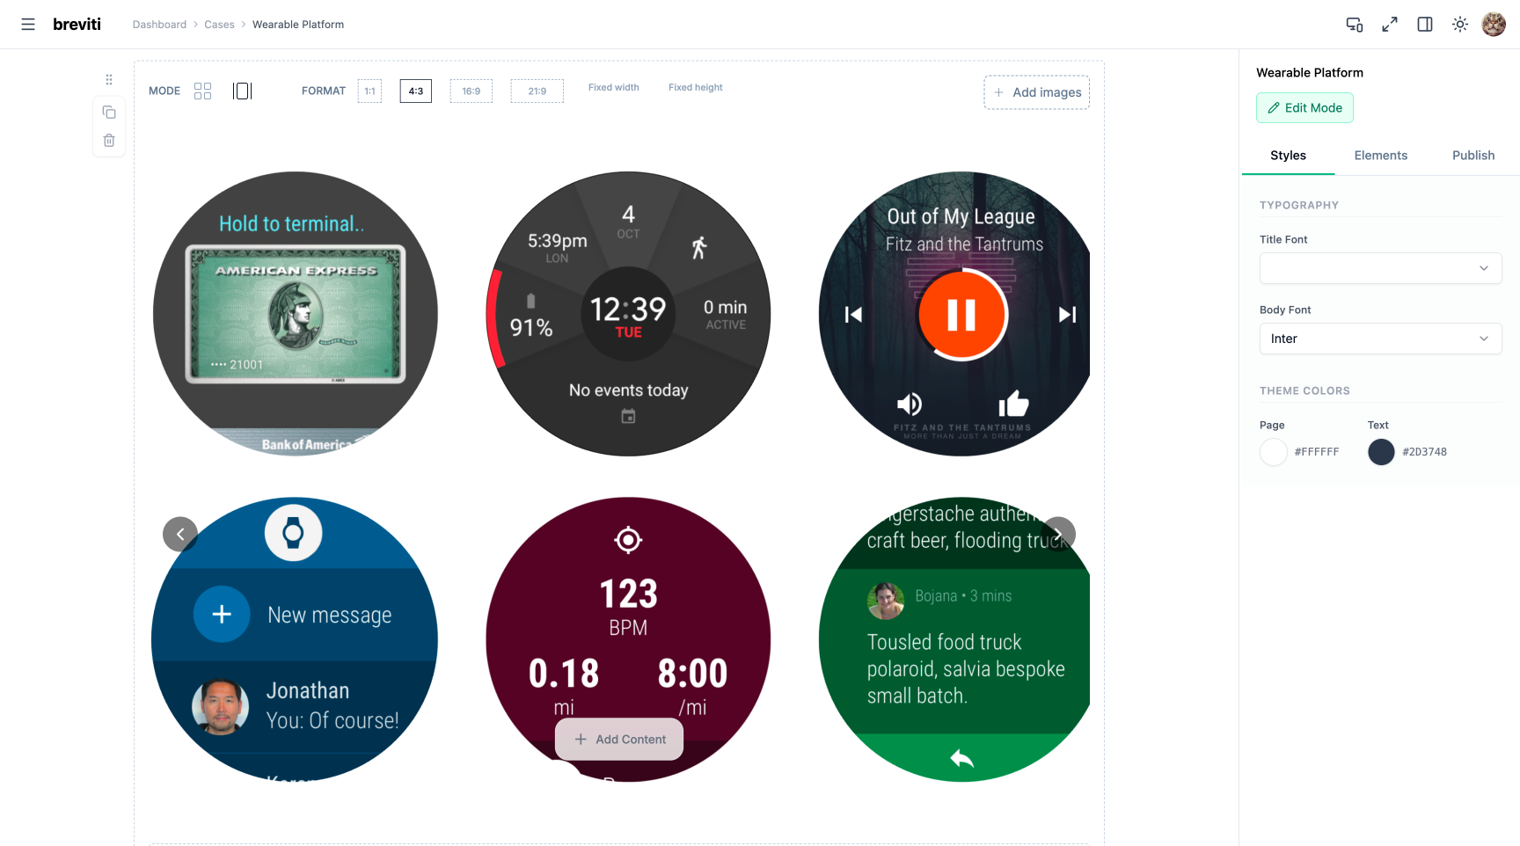Go to previous slide with left arrow
This screenshot has width=1520, height=846.
[180, 534]
